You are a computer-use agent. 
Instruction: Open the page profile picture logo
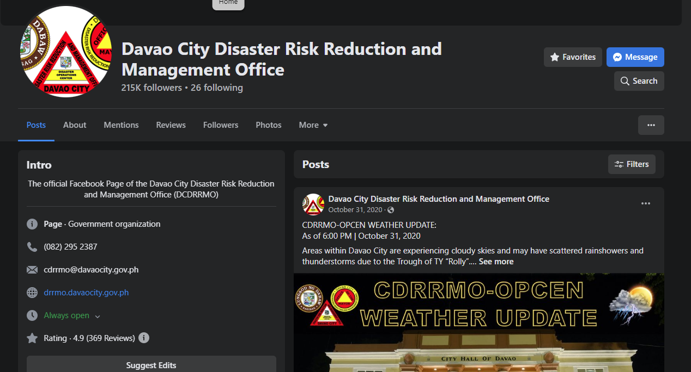pyautogui.click(x=65, y=52)
